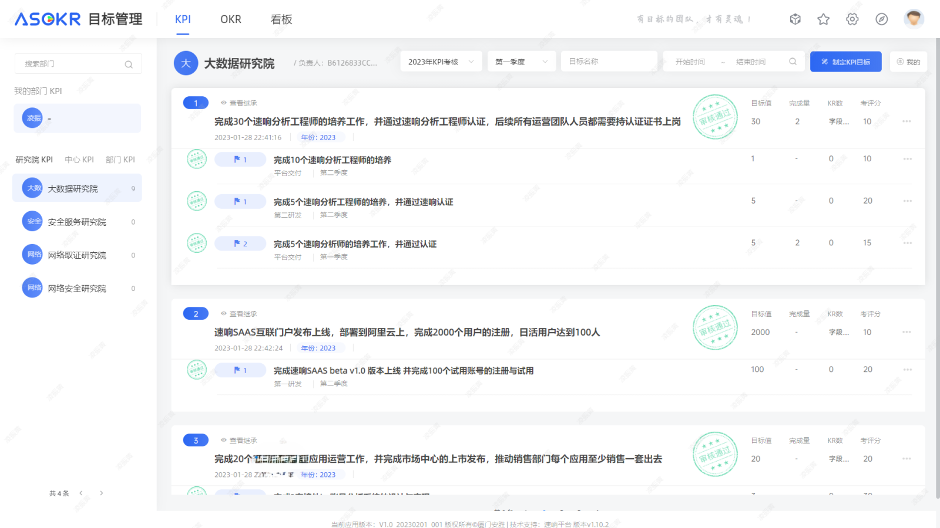Open user avatar profile
940x528 pixels.
tap(914, 19)
